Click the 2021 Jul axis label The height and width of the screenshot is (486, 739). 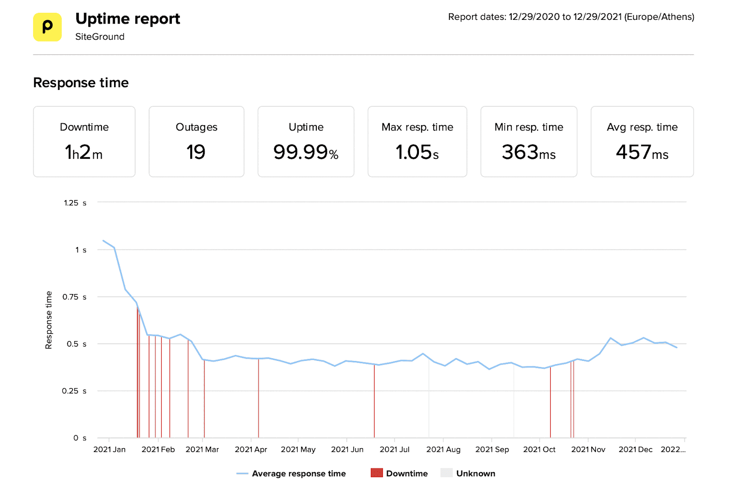click(x=394, y=450)
